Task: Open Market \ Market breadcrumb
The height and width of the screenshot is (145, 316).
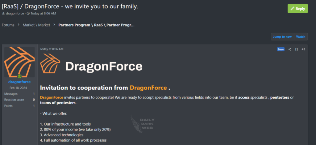Action: click(36, 25)
